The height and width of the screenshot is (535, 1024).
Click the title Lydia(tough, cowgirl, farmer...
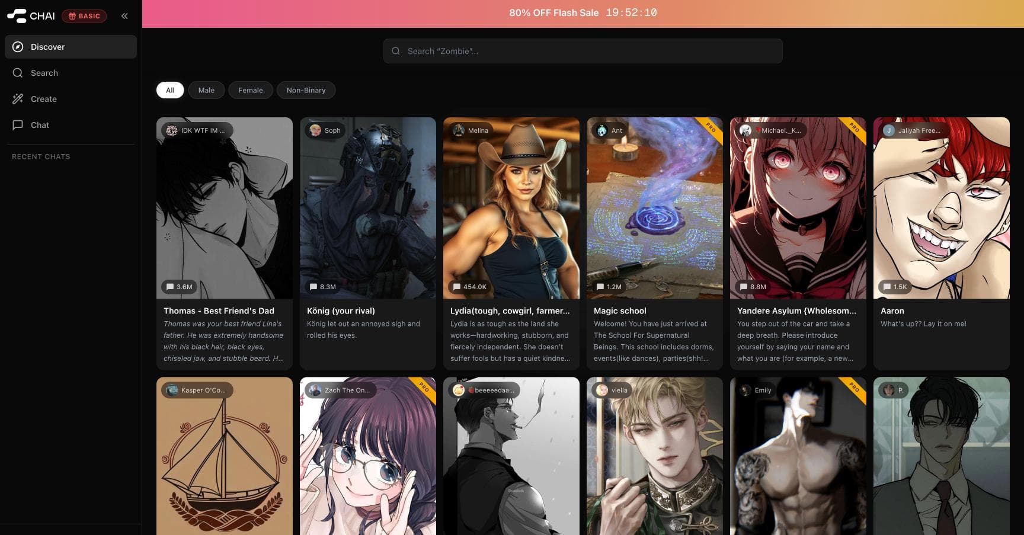point(510,310)
